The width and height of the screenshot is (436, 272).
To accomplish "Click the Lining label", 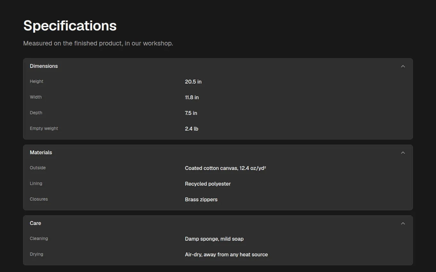I will coord(36,183).
